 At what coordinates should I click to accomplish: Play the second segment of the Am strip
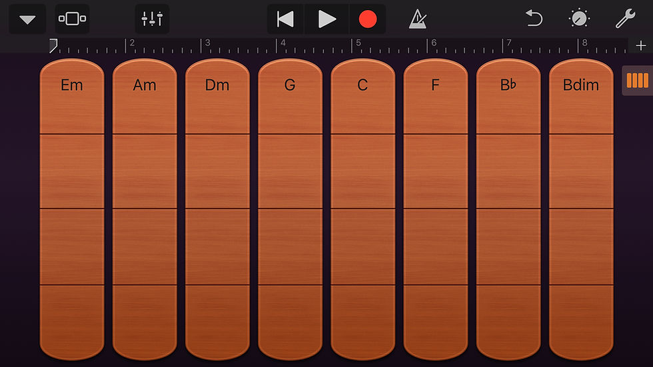click(145, 171)
